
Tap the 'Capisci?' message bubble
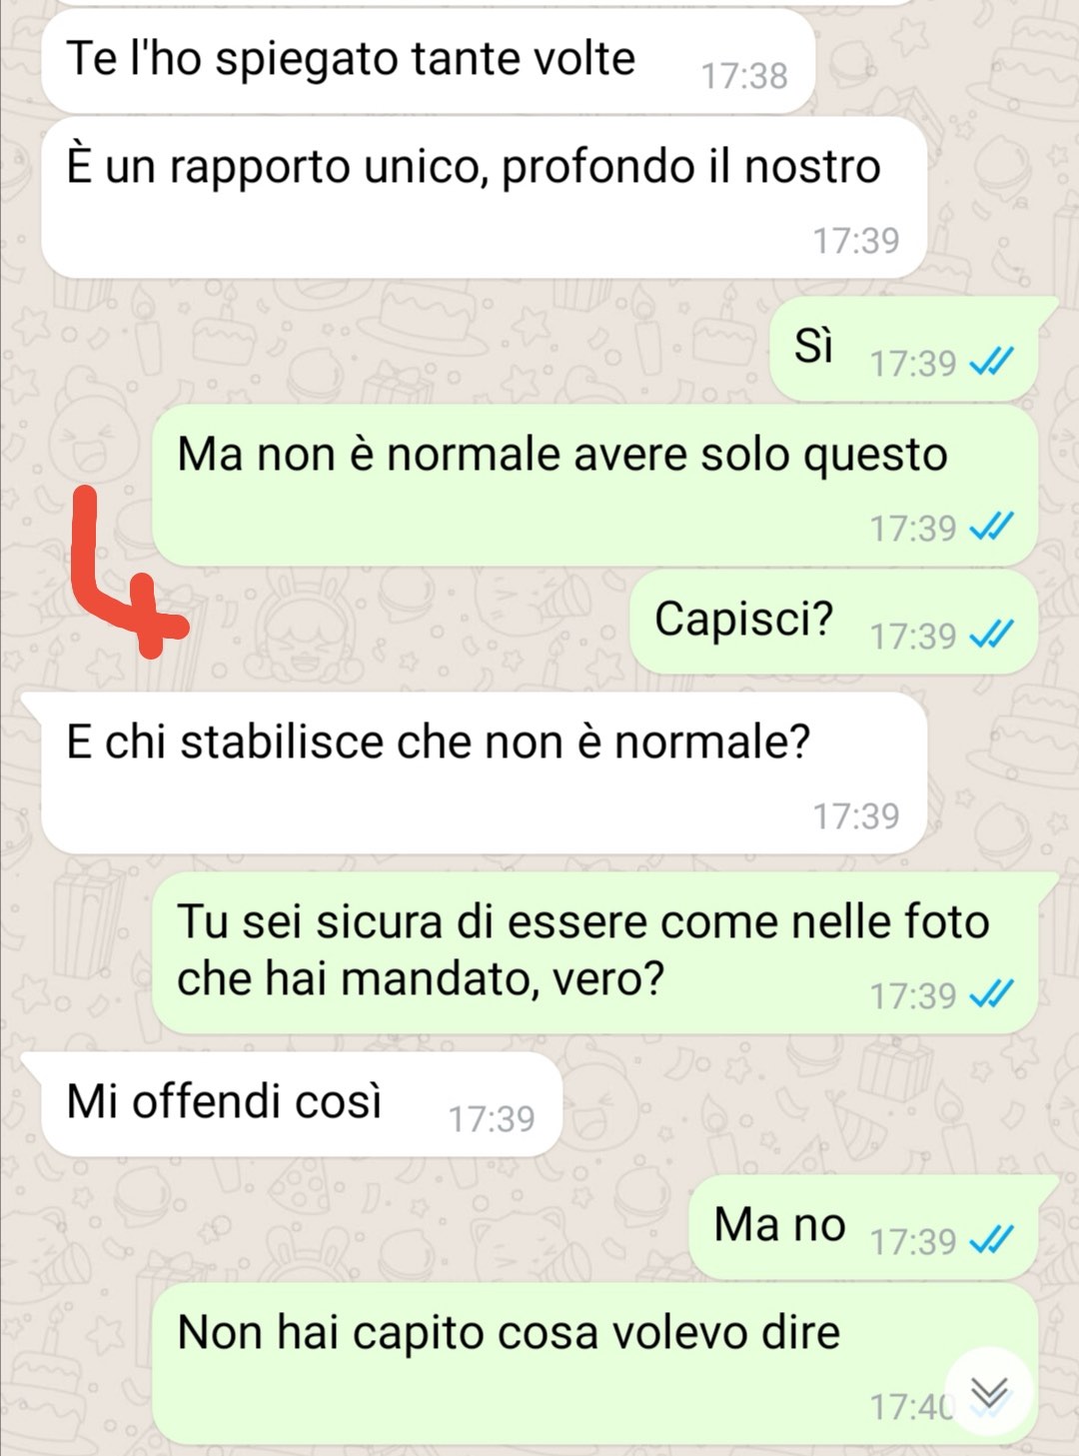click(842, 622)
